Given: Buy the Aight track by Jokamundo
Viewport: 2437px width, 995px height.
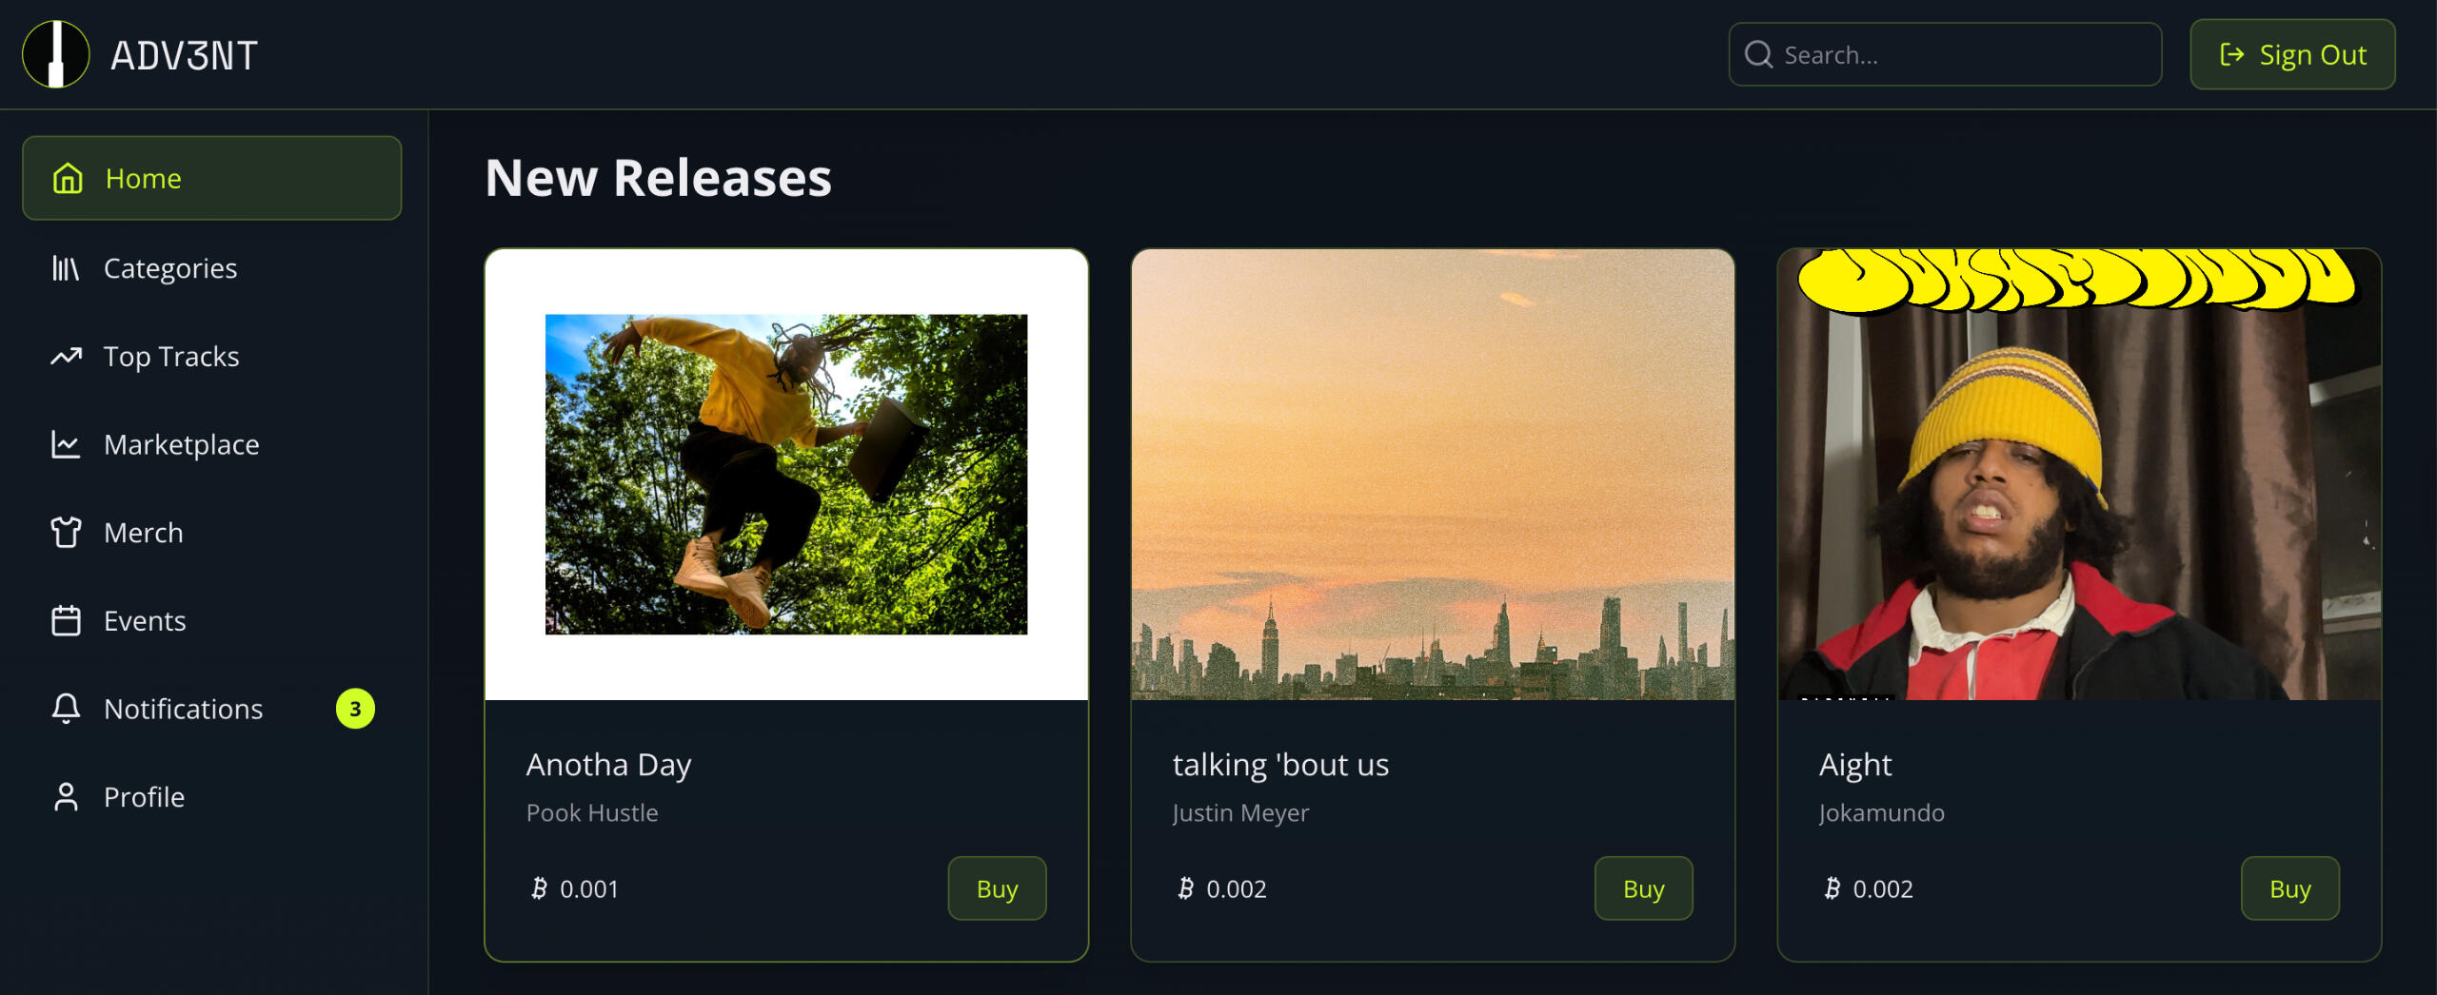Looking at the screenshot, I should [2289, 888].
